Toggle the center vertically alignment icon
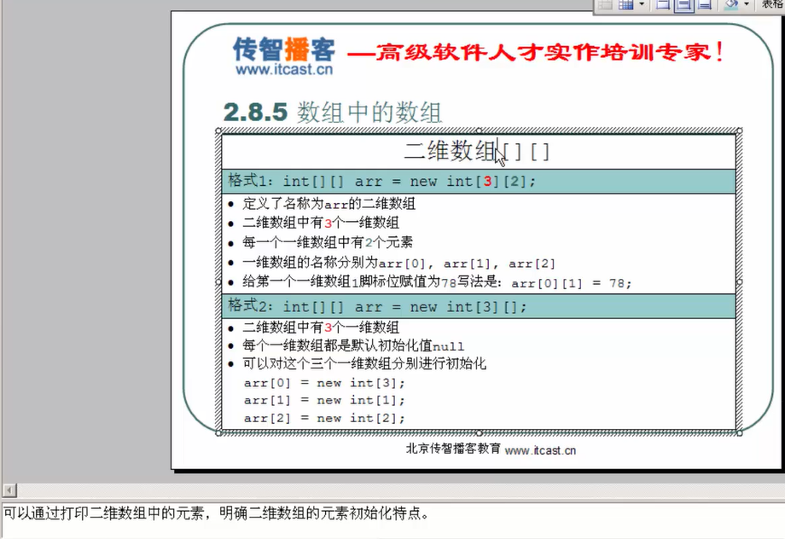785x539 pixels. click(683, 5)
